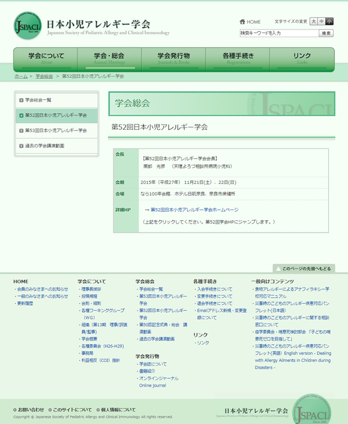The width and height of the screenshot is (348, 424).
Task: Open 変更手続きについて footer link
Action: (215, 296)
